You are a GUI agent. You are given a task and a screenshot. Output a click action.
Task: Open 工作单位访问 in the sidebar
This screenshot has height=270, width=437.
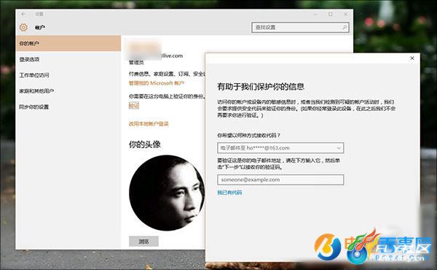[68, 75]
